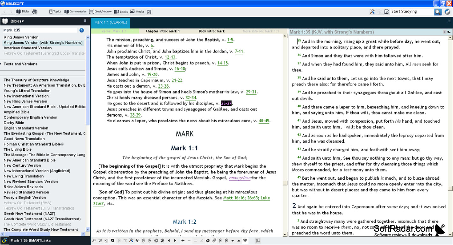Click the copyright symbol icon in bottom toolbar
This screenshot has height=245, width=453.
pyautogui.click(x=156, y=241)
